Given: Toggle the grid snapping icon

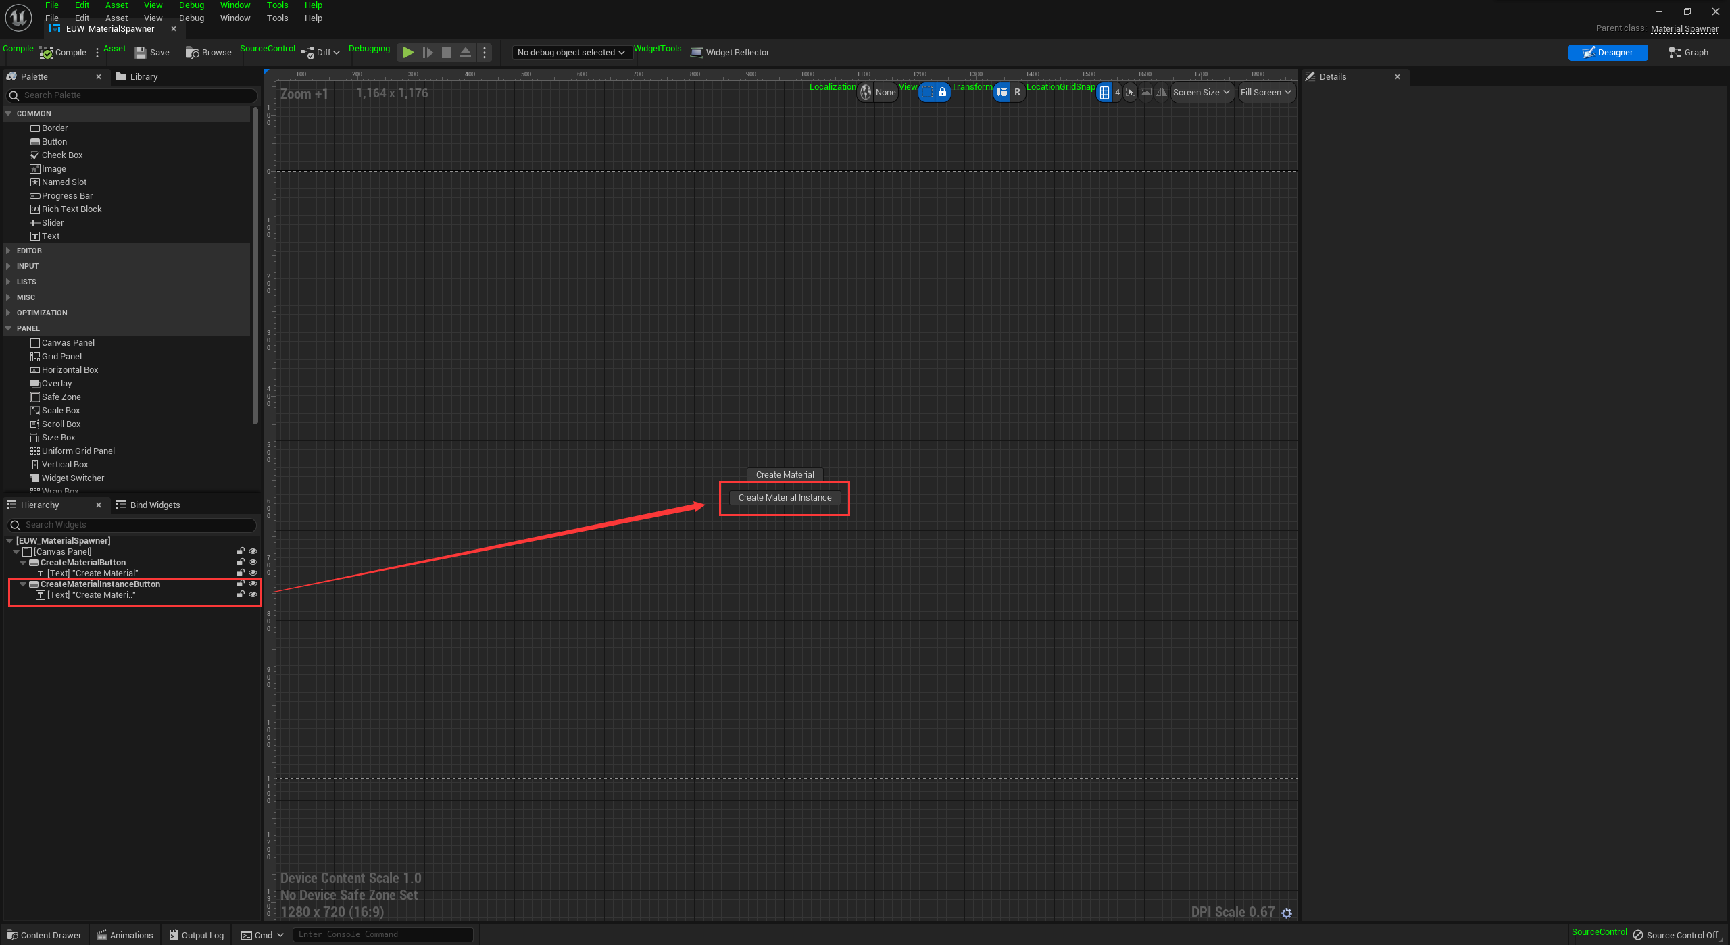Looking at the screenshot, I should [1104, 93].
